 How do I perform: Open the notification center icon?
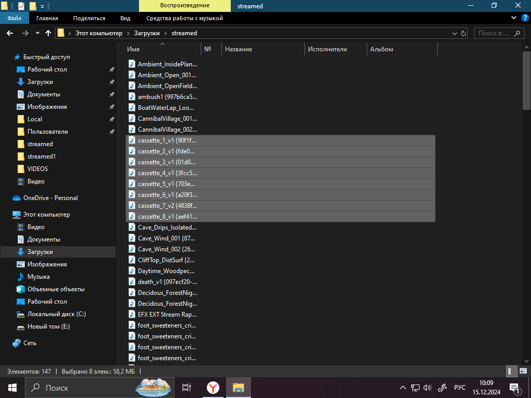click(x=514, y=388)
